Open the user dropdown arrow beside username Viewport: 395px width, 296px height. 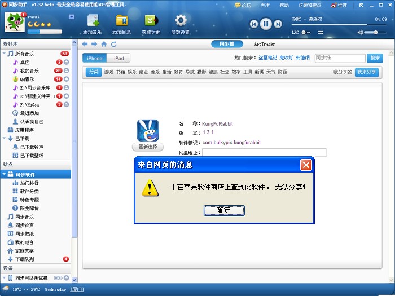(x=72, y=16)
